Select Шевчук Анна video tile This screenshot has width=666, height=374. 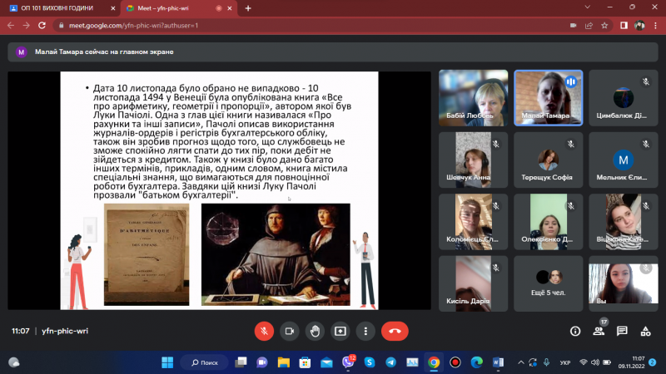tap(473, 160)
